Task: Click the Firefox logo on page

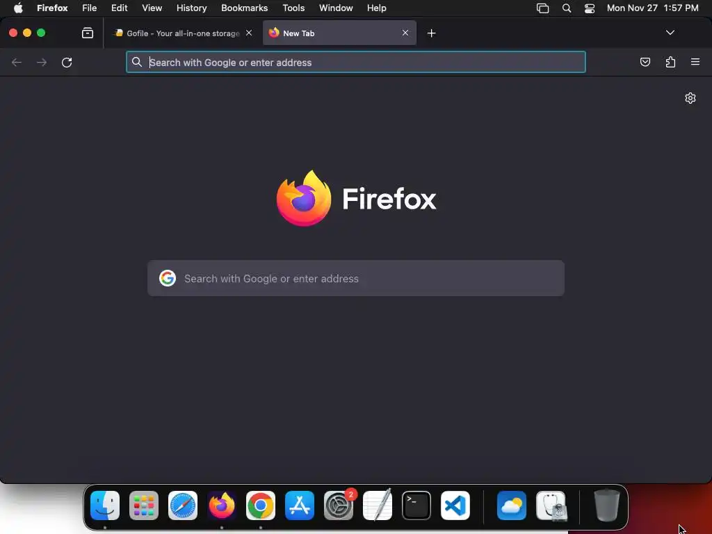Action: [304, 198]
